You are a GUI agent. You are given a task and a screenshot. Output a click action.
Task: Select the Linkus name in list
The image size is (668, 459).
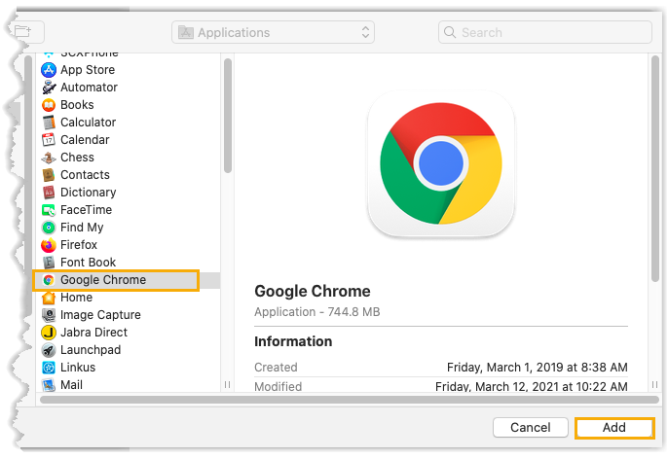[x=78, y=368]
